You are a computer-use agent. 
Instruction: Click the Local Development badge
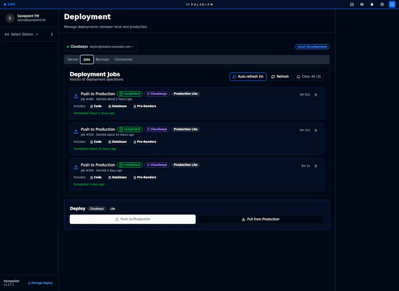tap(312, 46)
